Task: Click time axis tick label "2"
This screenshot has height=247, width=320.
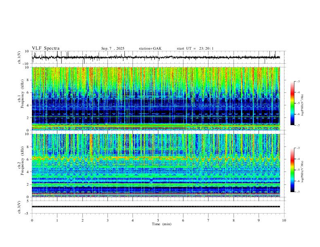Action: tap(82, 220)
